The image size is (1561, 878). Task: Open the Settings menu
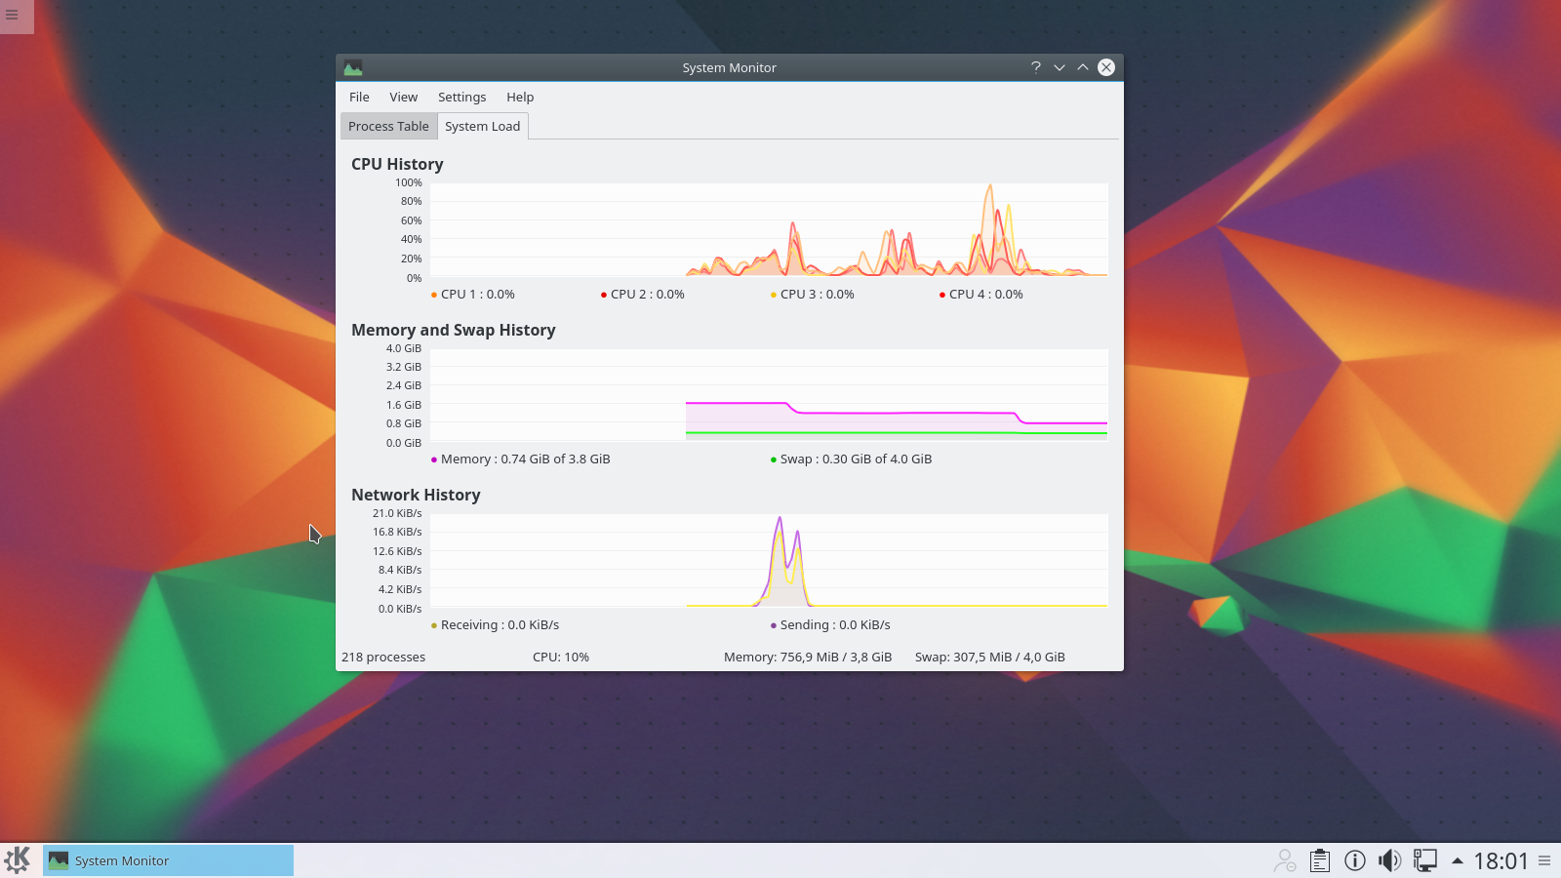(461, 98)
